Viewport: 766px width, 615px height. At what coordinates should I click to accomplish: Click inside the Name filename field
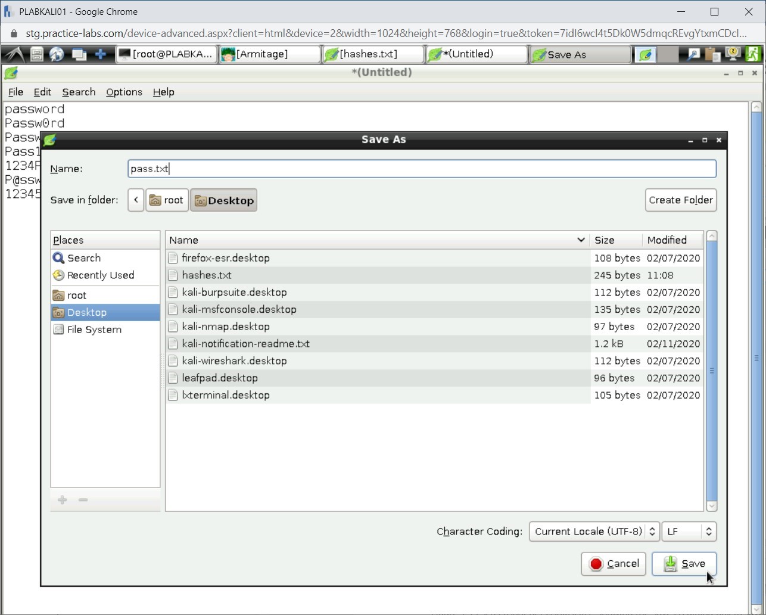pos(423,169)
